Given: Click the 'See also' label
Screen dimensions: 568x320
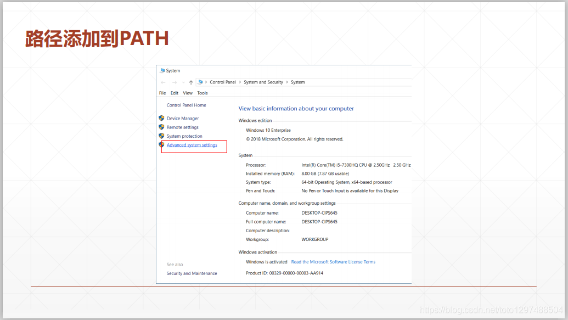Looking at the screenshot, I should (x=175, y=265).
